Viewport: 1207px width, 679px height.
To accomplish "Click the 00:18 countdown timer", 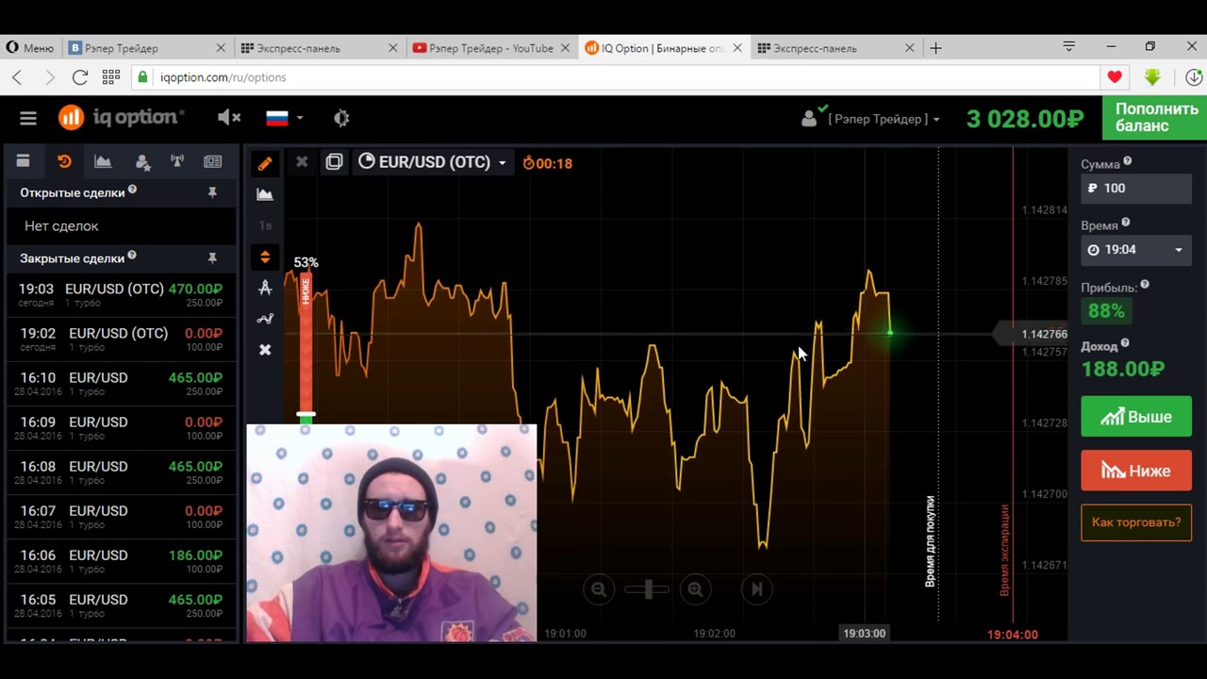I will click(548, 163).
